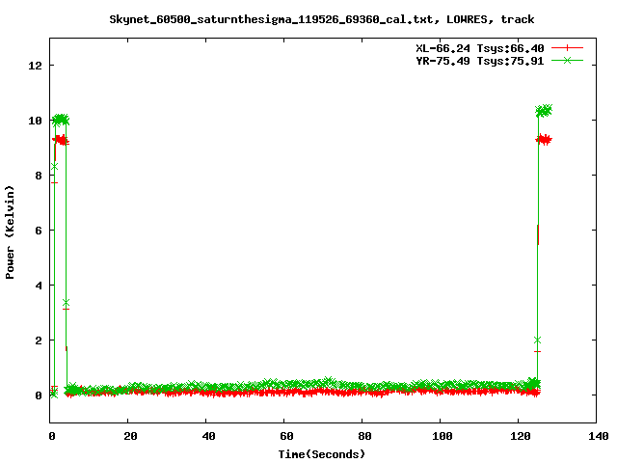Click the x-axis tick label 20
This screenshot has height=463, width=617.
click(x=131, y=436)
